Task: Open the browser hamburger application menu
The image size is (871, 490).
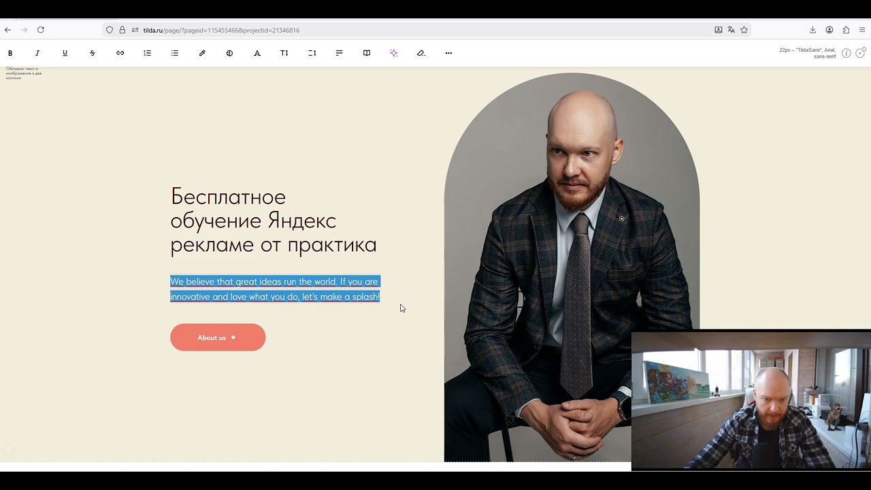Action: [862, 30]
